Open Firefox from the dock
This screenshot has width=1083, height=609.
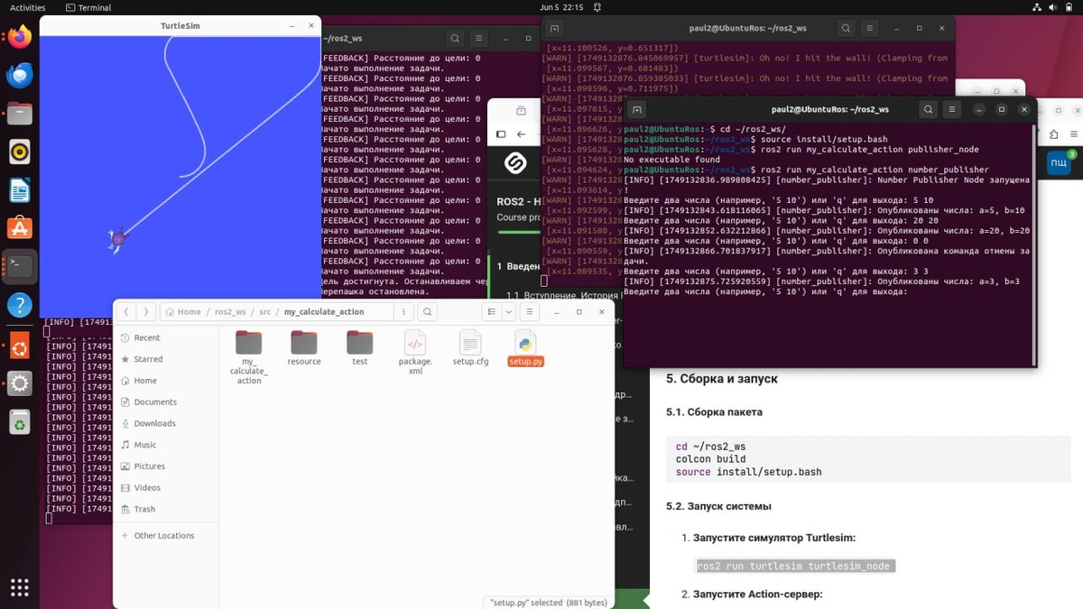pos(20,38)
